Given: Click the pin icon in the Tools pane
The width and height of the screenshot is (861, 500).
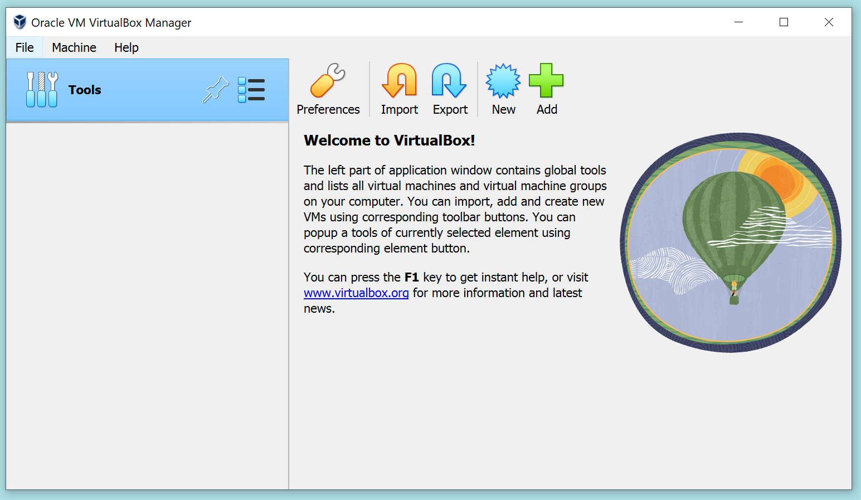Looking at the screenshot, I should (215, 89).
